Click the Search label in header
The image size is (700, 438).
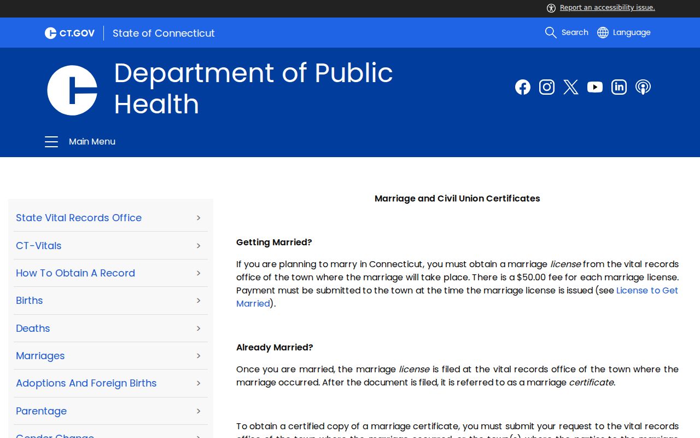(x=575, y=32)
